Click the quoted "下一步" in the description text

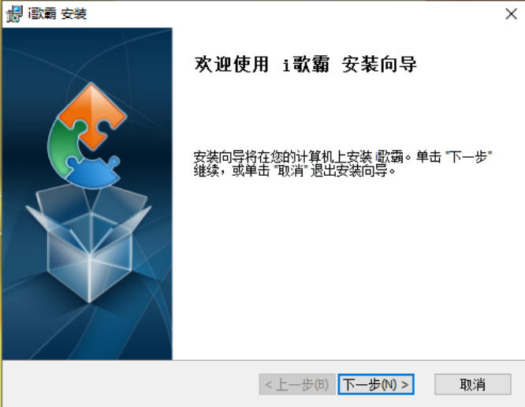(x=468, y=156)
